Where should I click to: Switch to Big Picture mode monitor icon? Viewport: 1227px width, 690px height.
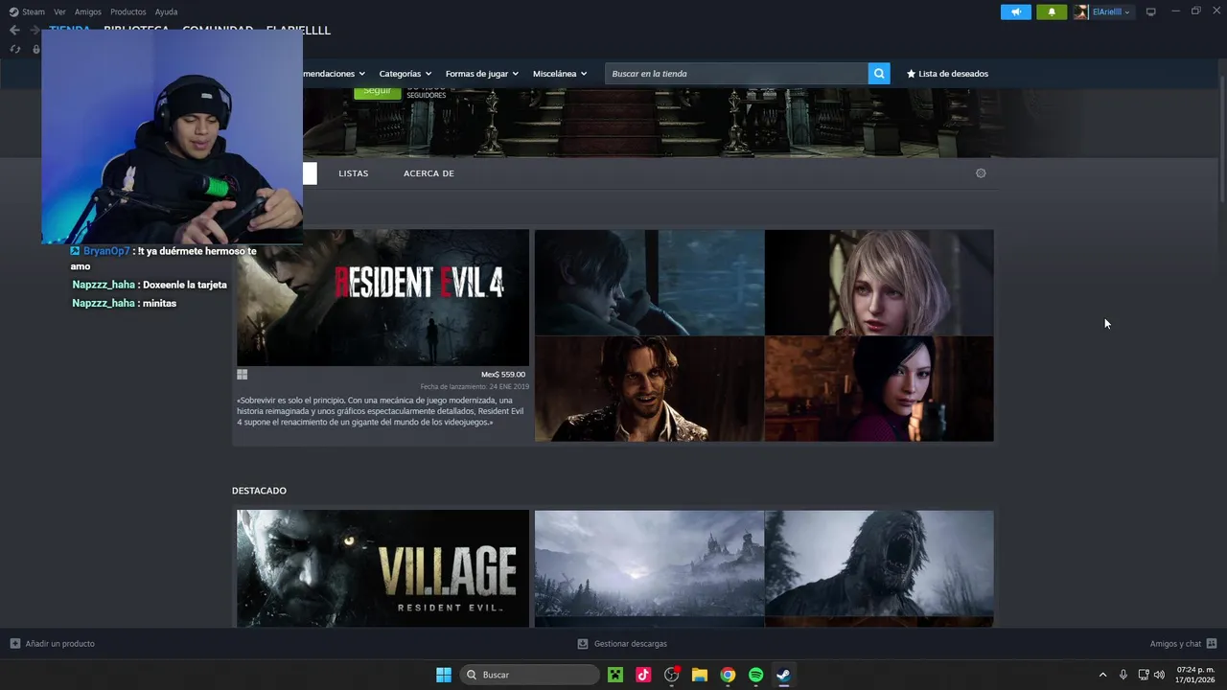click(x=1151, y=11)
